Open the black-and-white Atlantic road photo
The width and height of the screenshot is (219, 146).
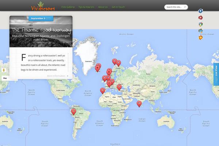pyautogui.click(x=41, y=31)
